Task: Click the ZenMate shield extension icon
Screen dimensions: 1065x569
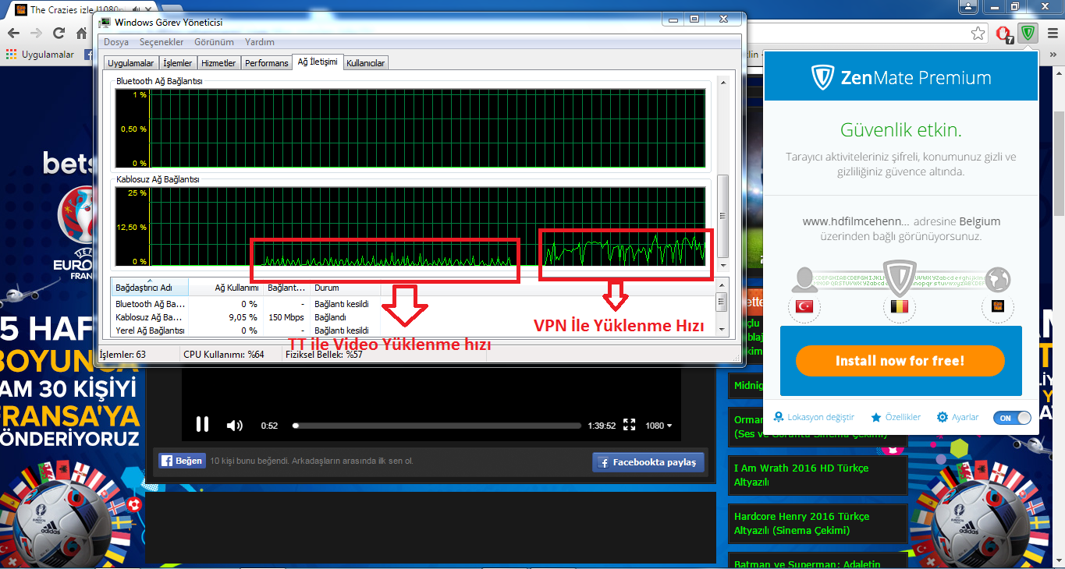Action: tap(1028, 34)
